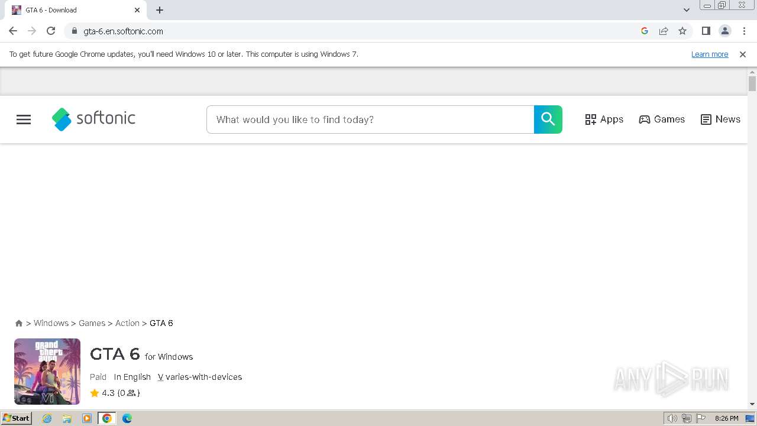Open a new tab with plus button

(x=160, y=10)
